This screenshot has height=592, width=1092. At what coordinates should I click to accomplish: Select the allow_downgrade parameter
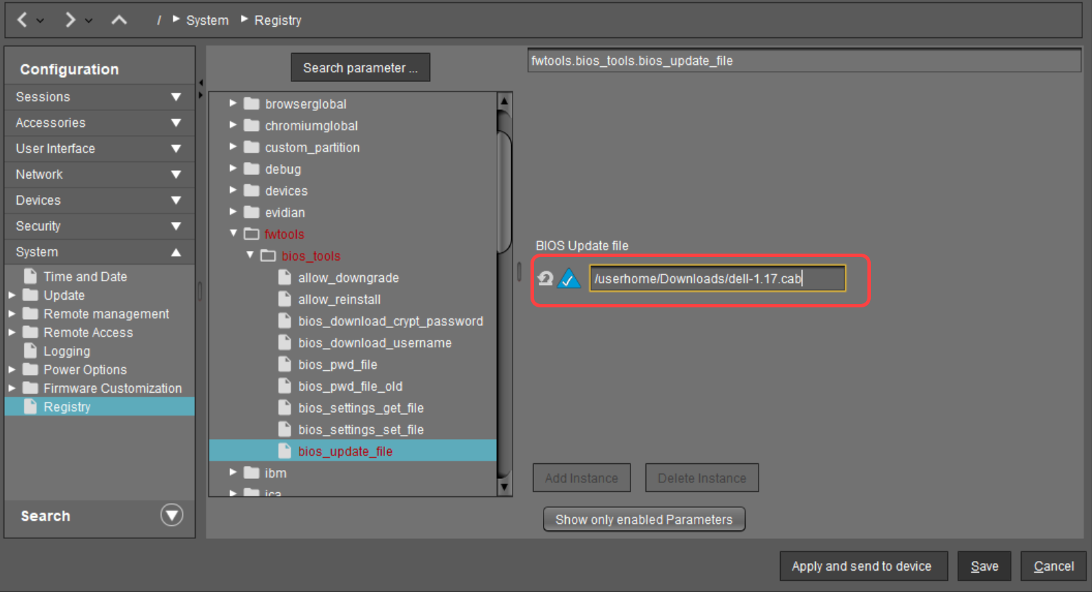tap(348, 278)
